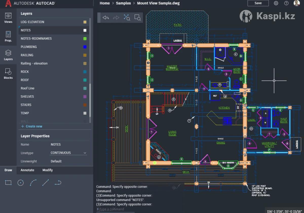Screen dimensions: 304x213
Task: Click the zoom extents icon
Action: (127, 17)
